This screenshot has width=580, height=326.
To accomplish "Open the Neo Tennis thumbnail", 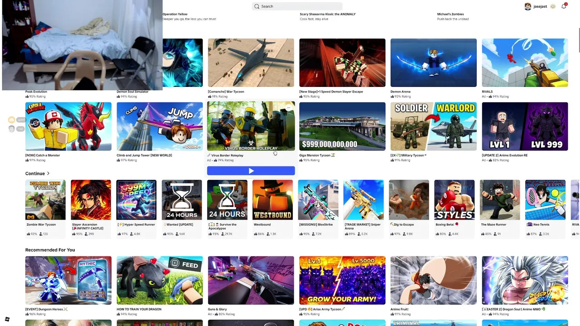I will point(545,200).
